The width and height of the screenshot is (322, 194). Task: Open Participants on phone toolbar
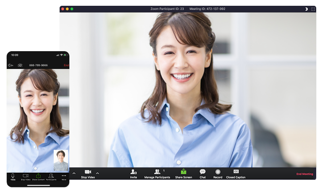(x=51, y=177)
